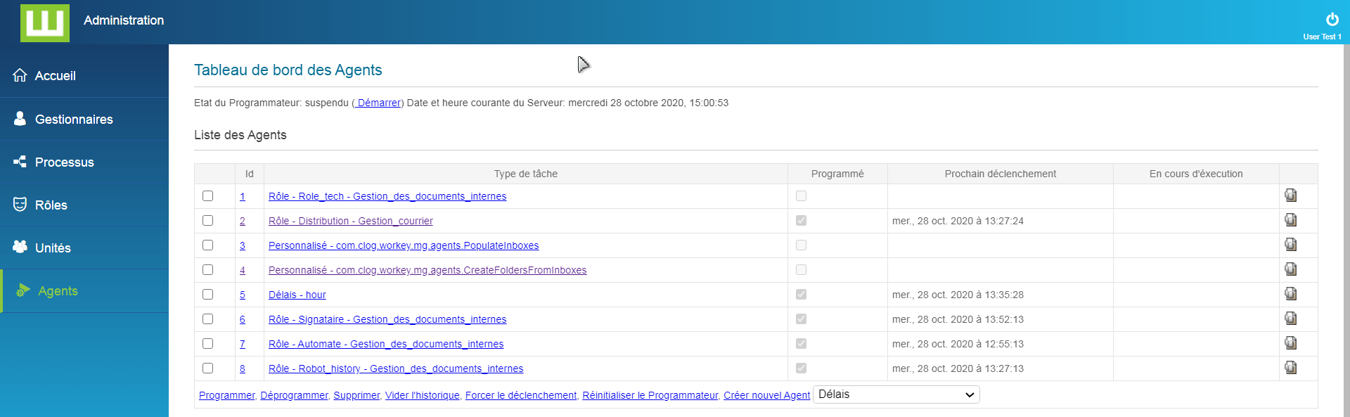The height and width of the screenshot is (417, 1350).
Task: Click the power logout icon
Action: tap(1332, 20)
